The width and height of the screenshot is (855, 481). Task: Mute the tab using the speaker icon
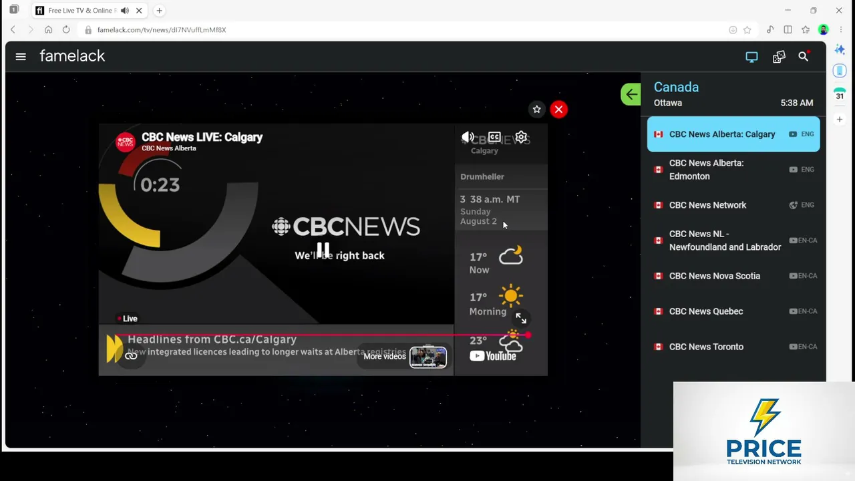tap(125, 11)
